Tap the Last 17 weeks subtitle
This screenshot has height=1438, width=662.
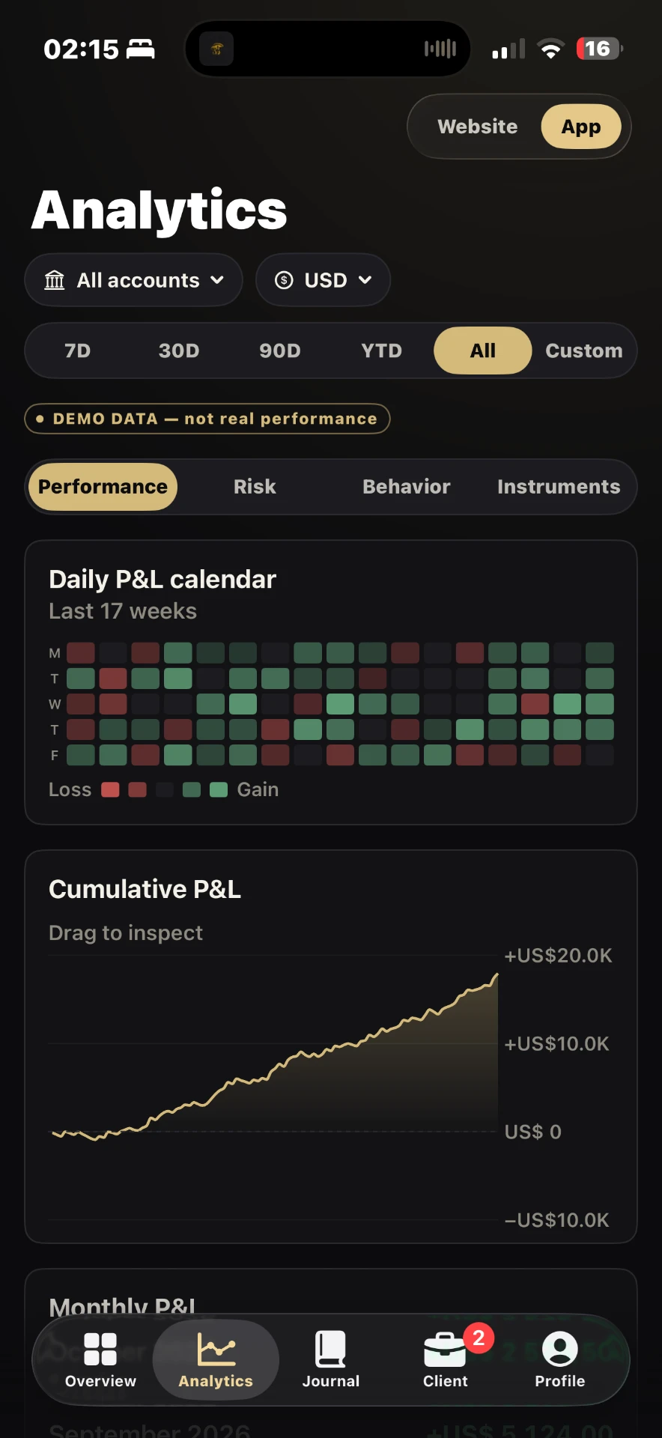point(123,611)
